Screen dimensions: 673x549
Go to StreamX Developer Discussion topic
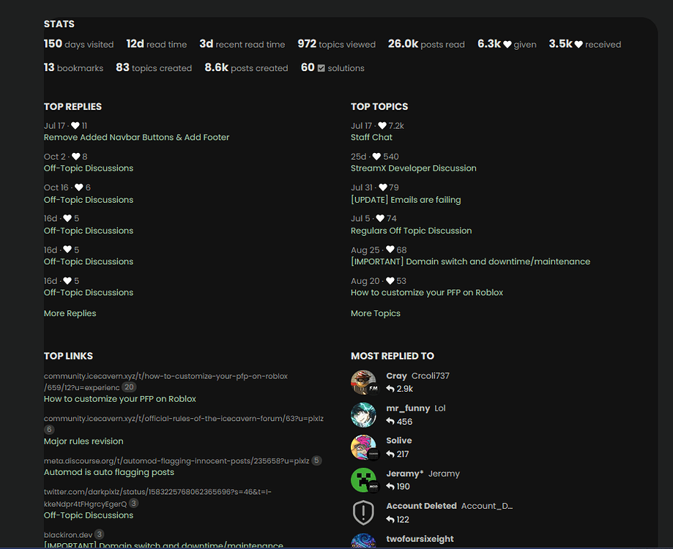[413, 168]
